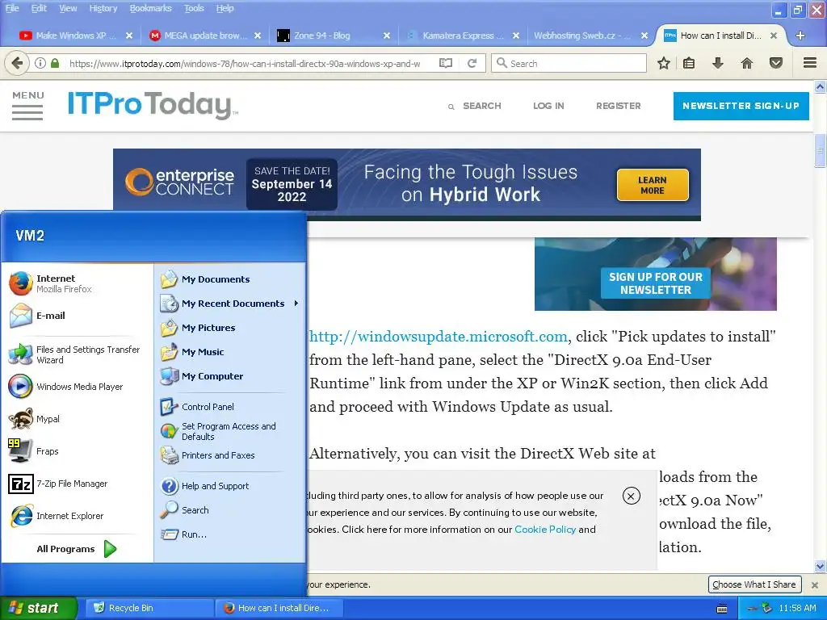This screenshot has height=620, width=827.
Task: Launch Mozilla Firefox from Start menu
Action: point(78,283)
